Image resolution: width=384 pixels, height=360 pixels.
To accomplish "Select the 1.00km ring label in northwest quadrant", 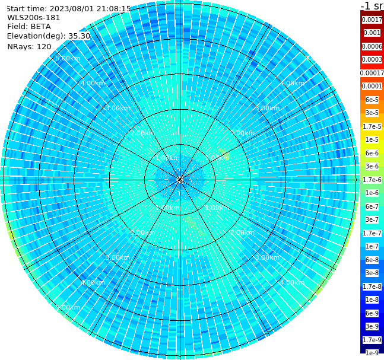I will tap(168, 158).
